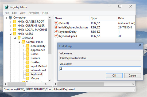Select the KeyboardDelay string value icon
This screenshot has height=97, width=147.
click(x=56, y=32)
